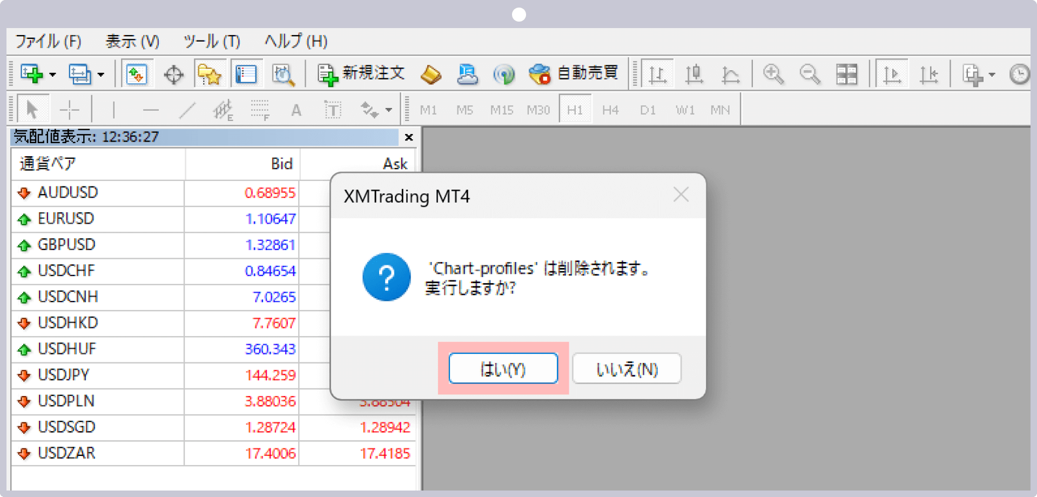Expand the new chart dropdown arrow

tap(52, 75)
